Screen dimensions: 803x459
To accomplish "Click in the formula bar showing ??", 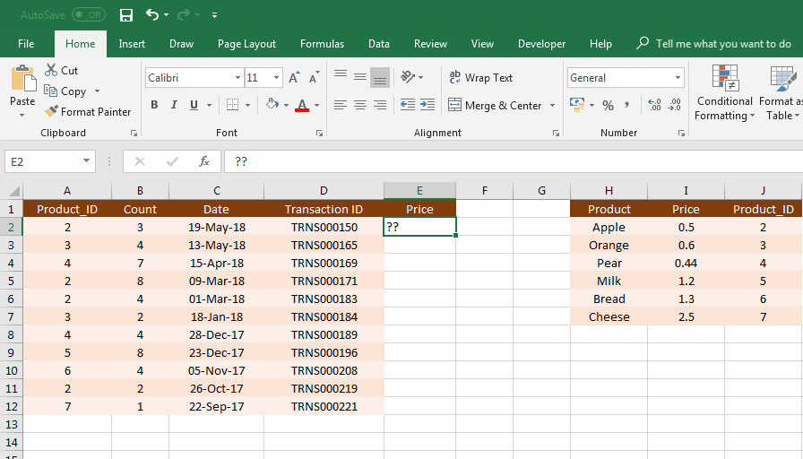I will tap(512, 162).
